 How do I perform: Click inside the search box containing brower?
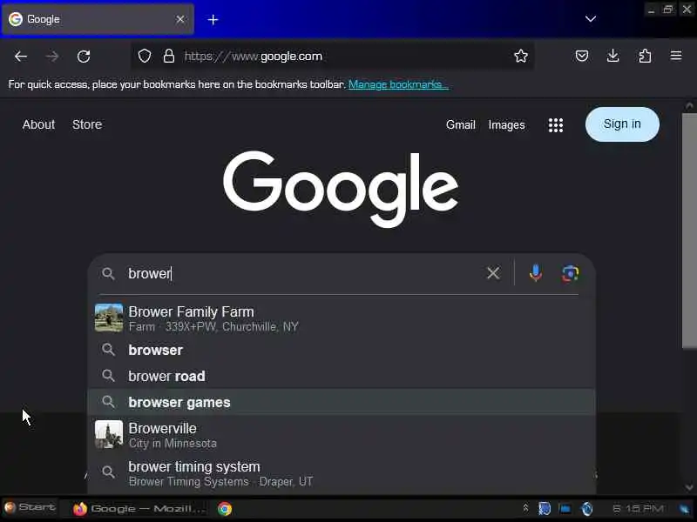(302, 273)
